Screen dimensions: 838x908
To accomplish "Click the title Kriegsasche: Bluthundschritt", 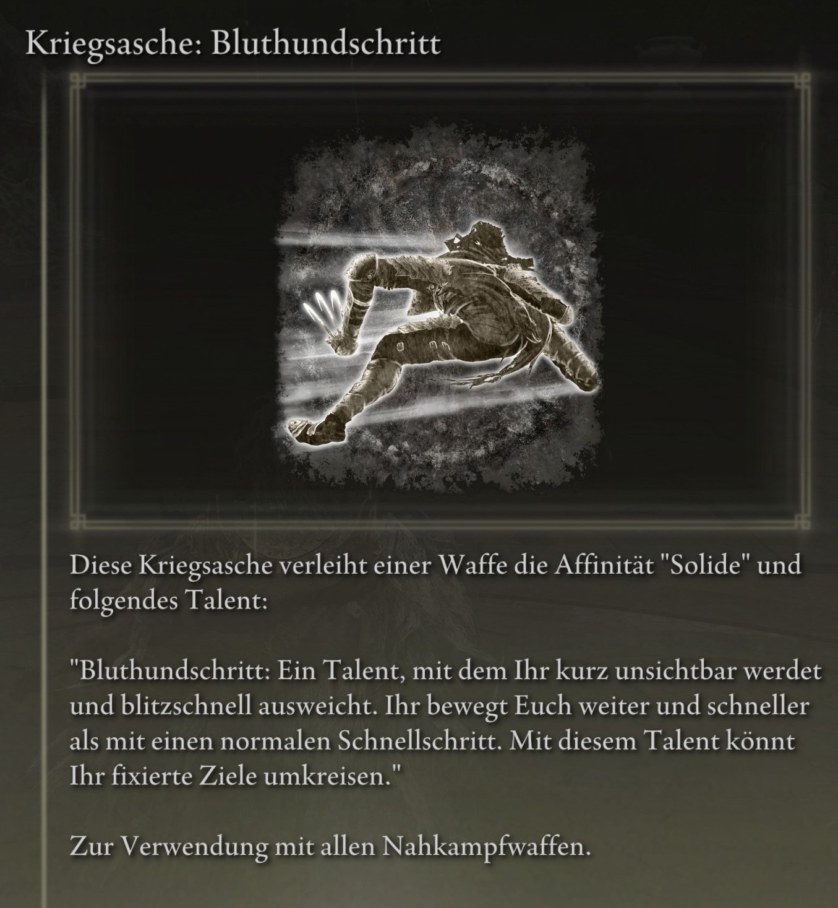I will coord(233,44).
